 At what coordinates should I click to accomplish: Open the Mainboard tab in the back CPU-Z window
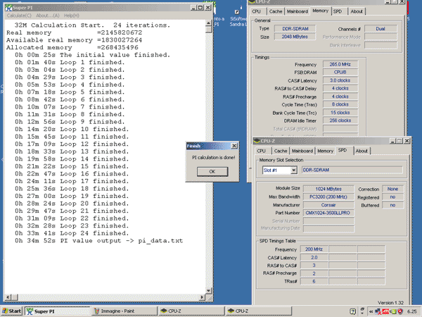tap(298, 11)
